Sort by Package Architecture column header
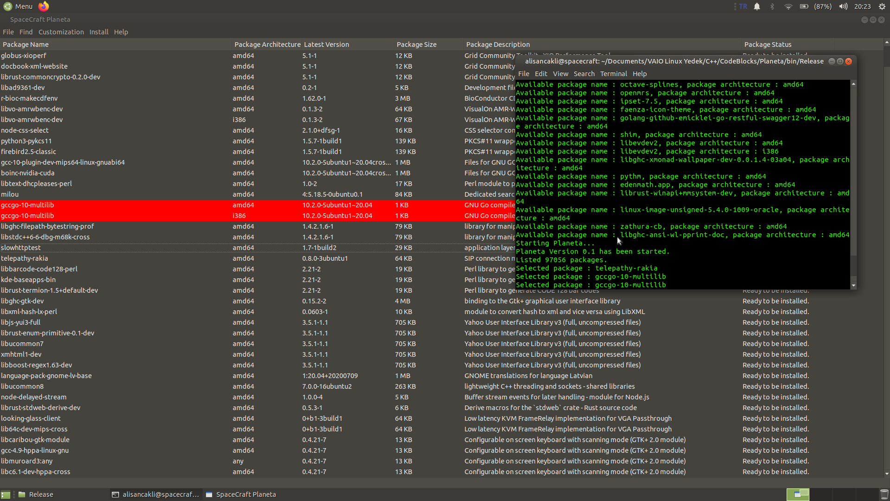This screenshot has height=501, width=890. point(267,45)
